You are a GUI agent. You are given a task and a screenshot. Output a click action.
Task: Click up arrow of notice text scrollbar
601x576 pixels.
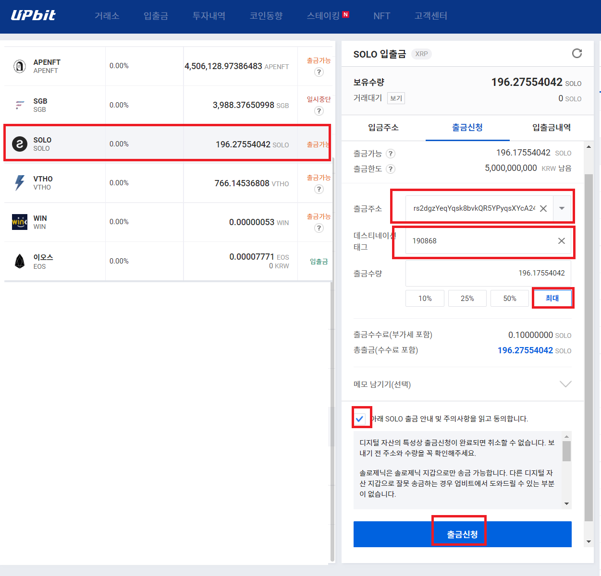567,436
